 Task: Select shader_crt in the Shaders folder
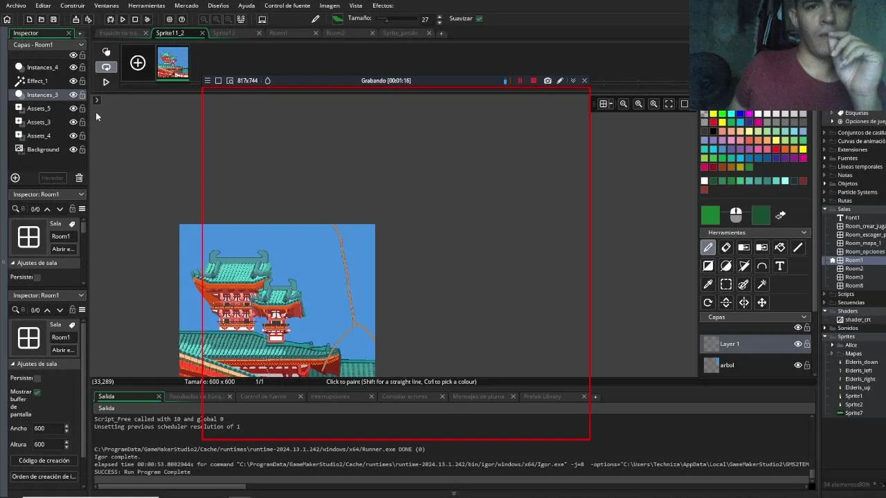[x=858, y=320]
